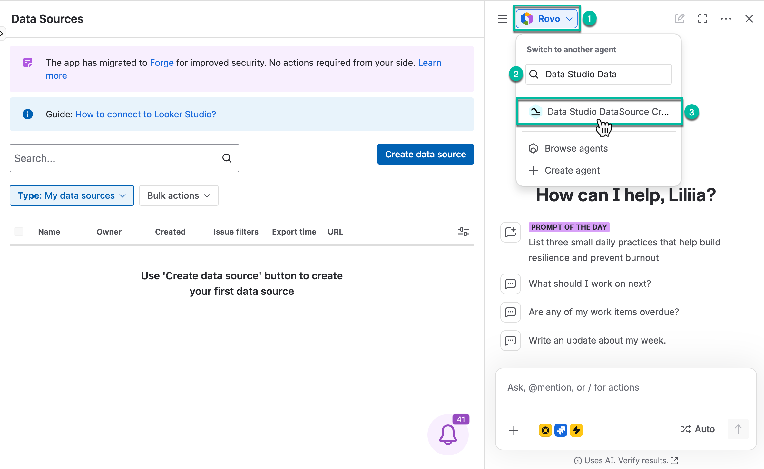Start a new chat with the edit icon
The height and width of the screenshot is (469, 764).
[x=680, y=19]
